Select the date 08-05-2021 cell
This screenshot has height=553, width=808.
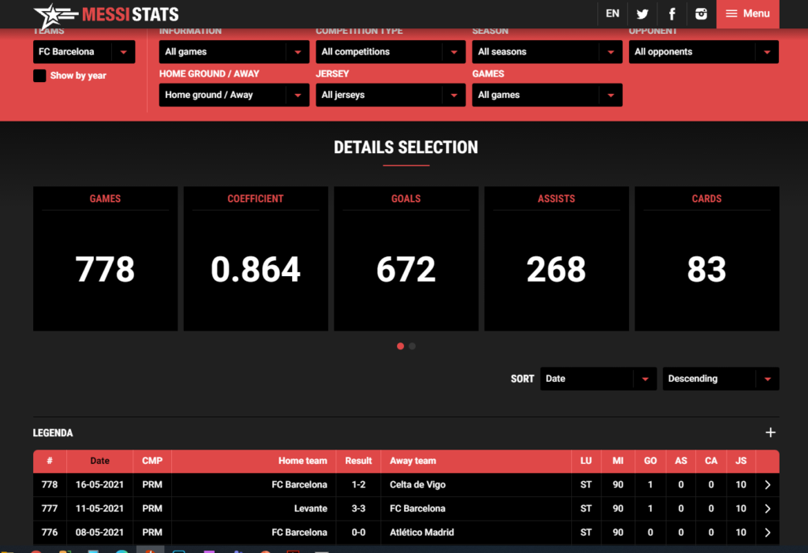pos(100,532)
